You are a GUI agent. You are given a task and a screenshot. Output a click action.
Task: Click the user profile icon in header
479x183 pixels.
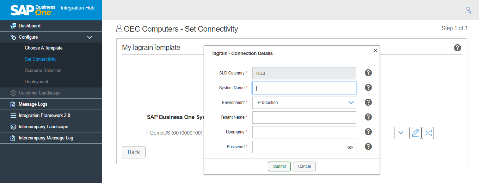pyautogui.click(x=468, y=11)
